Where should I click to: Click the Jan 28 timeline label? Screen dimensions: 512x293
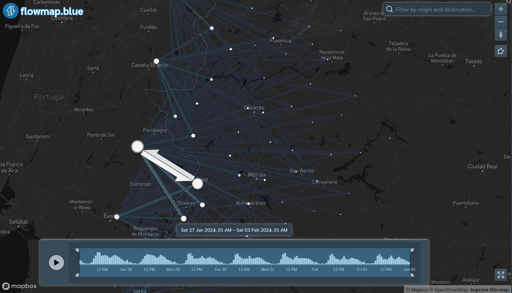tap(126, 270)
